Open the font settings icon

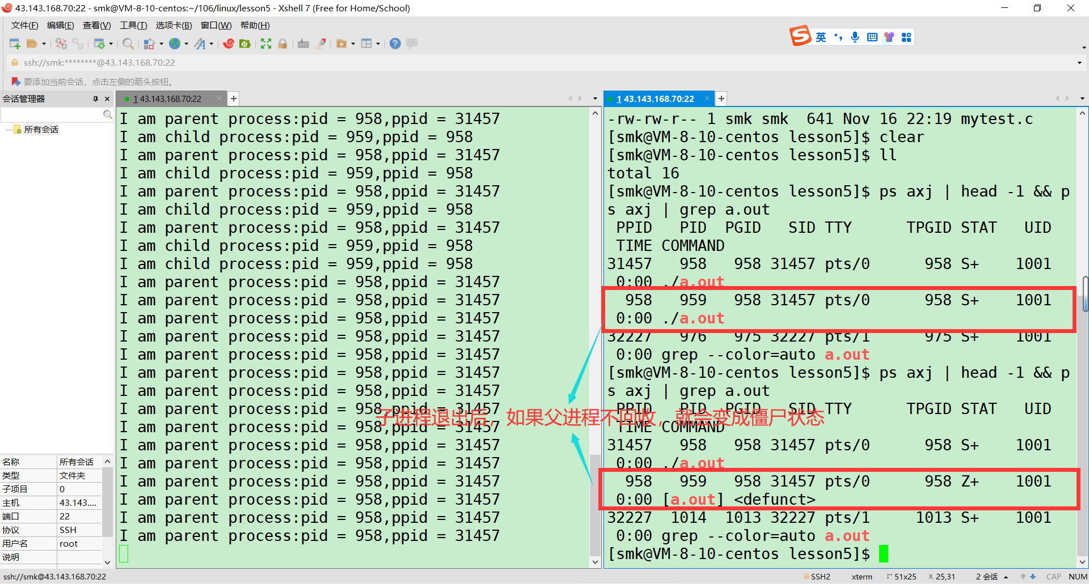point(200,44)
